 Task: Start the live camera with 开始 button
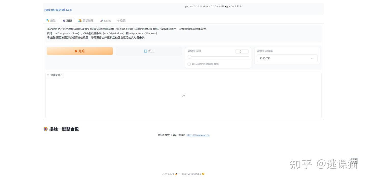pos(80,51)
